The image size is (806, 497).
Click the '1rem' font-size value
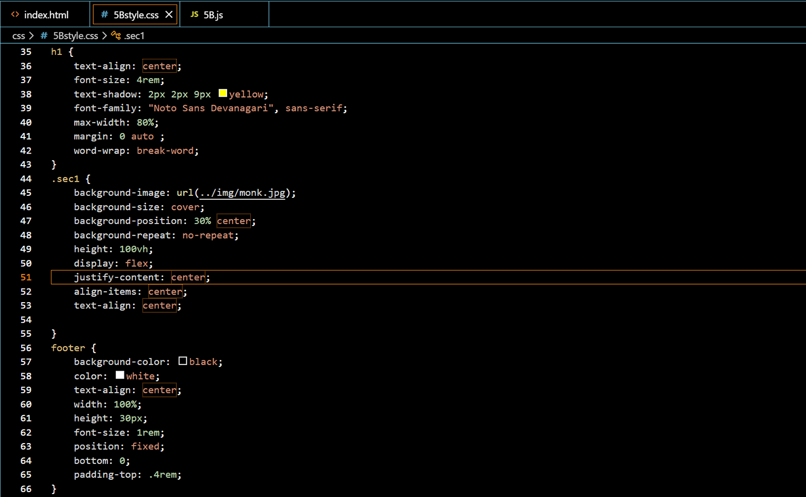tap(148, 433)
